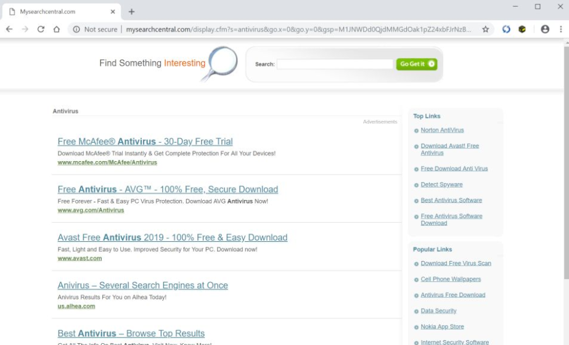Open a new browser tab
This screenshot has width=569, height=345.
point(131,12)
